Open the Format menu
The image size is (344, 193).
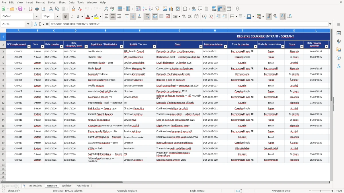pos(40,2)
